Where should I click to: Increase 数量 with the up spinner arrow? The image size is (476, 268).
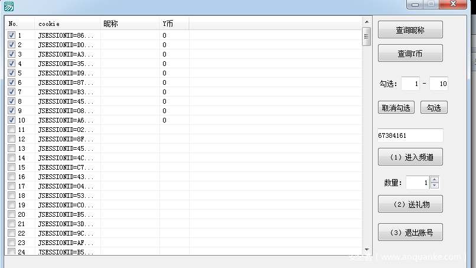click(x=435, y=180)
